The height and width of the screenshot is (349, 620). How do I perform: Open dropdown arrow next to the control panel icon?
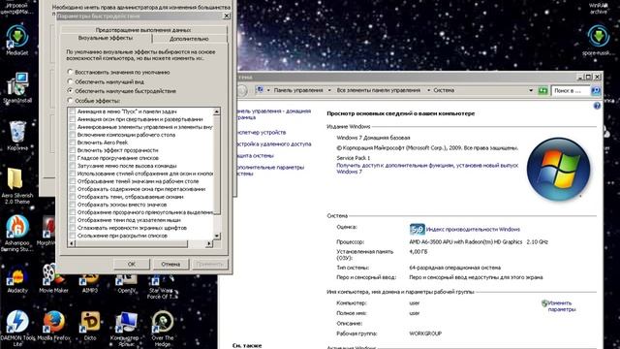268,90
